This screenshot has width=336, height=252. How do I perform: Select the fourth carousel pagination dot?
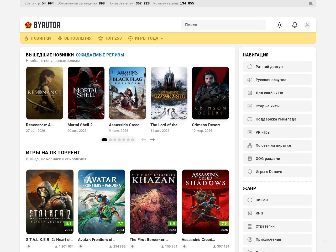(119, 140)
